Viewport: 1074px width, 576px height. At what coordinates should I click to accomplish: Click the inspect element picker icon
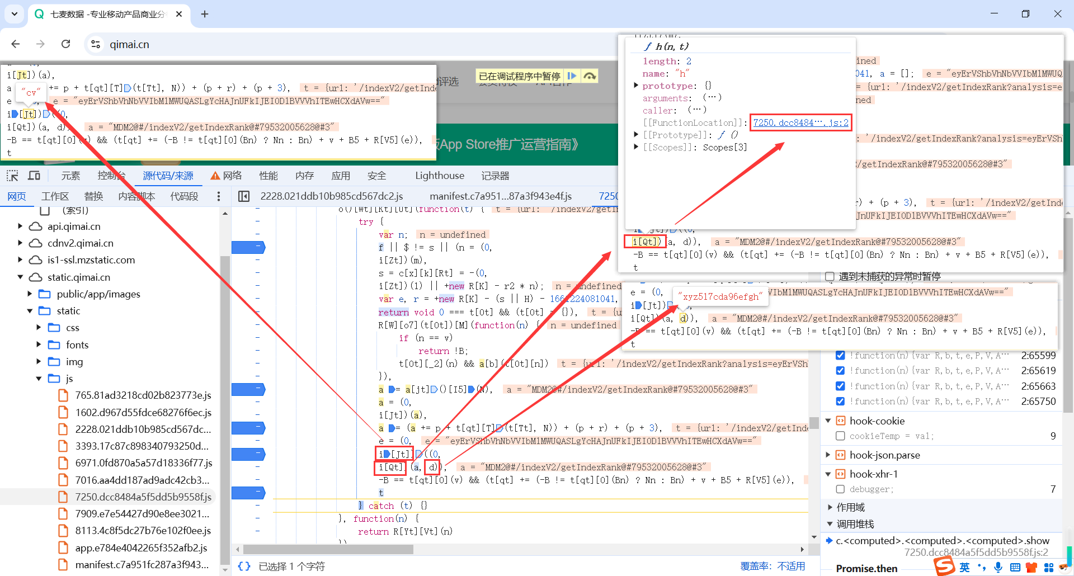click(12, 176)
